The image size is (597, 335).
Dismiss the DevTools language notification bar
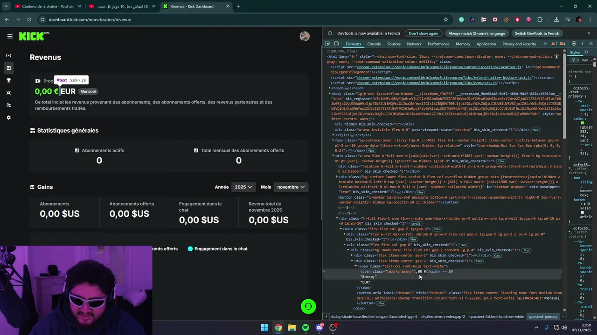589,33
